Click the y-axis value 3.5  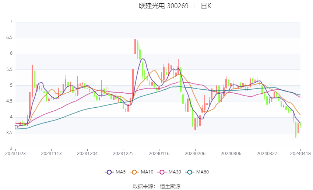click(9, 133)
